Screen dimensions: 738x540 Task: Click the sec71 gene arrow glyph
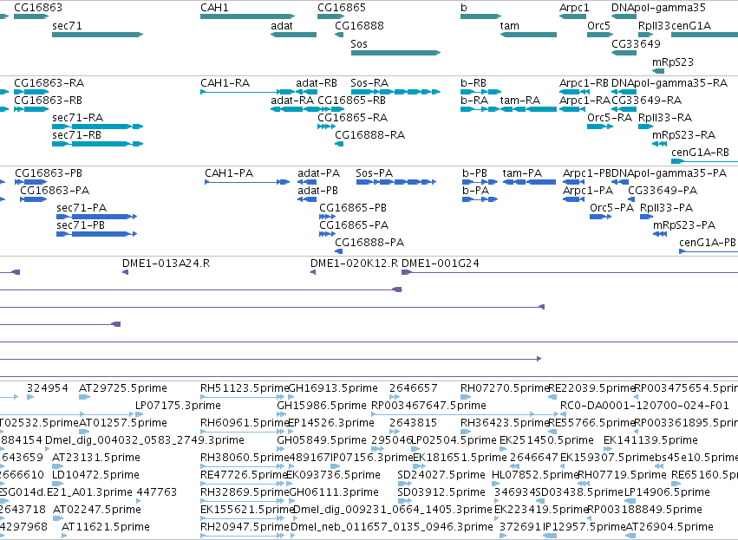pyautogui.click(x=97, y=35)
